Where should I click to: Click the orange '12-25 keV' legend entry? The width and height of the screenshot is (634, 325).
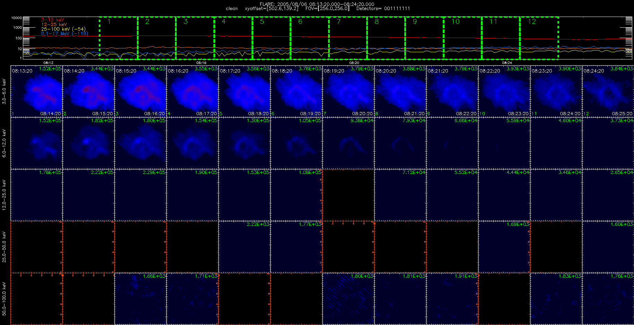[x=54, y=25]
